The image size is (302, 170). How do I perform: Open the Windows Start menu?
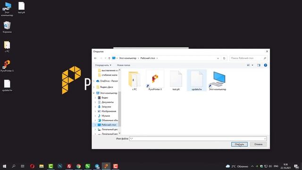click(x=4, y=166)
